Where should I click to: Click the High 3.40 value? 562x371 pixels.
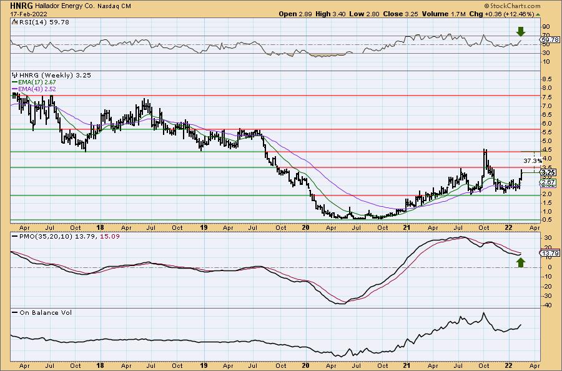330,14
